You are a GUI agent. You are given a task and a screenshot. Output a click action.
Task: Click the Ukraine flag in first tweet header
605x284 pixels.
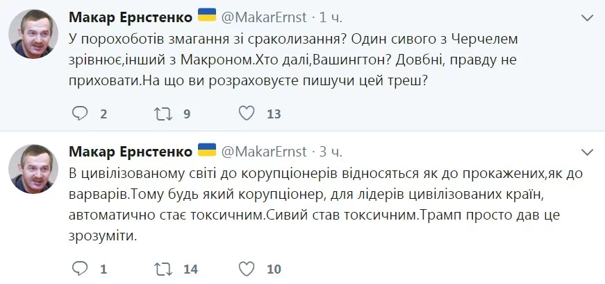[206, 15]
